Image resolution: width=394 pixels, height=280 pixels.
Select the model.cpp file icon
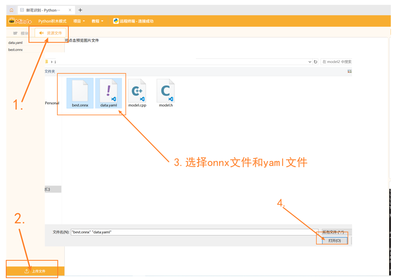tap(137, 91)
